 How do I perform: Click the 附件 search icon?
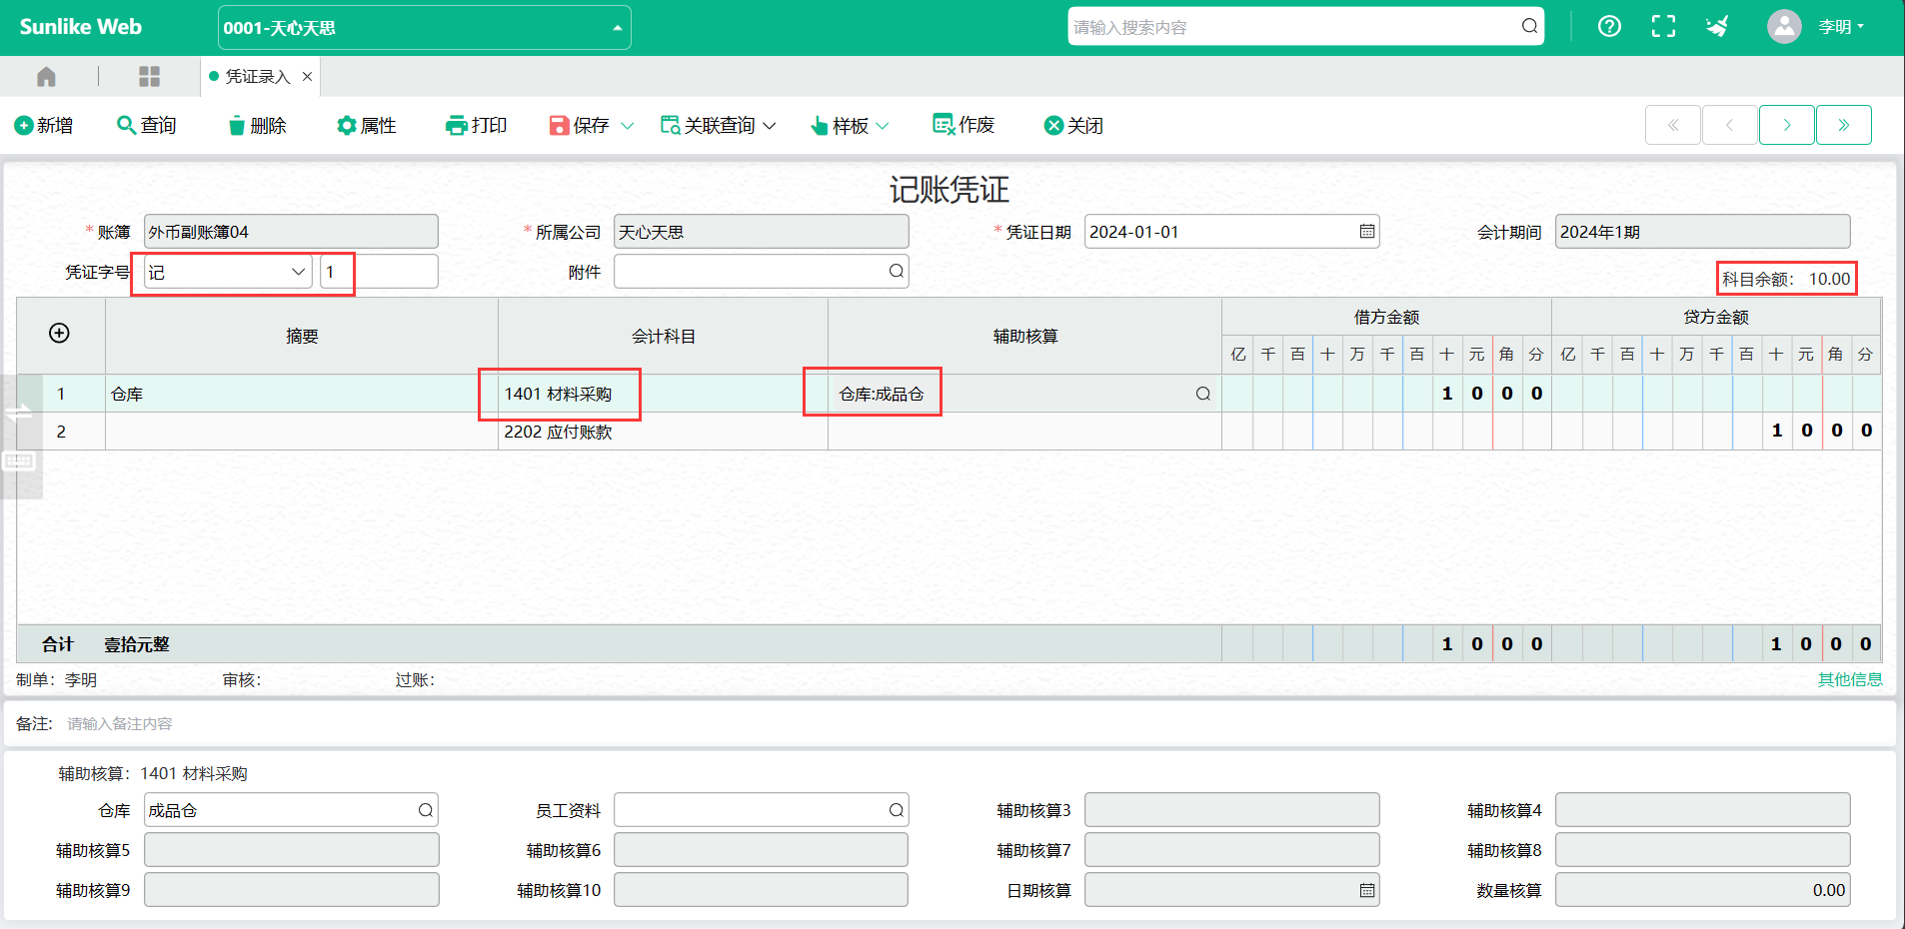coord(897,271)
